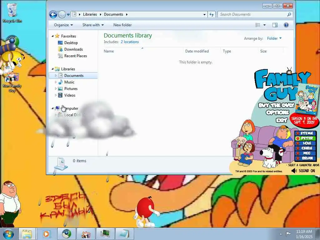Select Stewie in the character list

coord(306,133)
